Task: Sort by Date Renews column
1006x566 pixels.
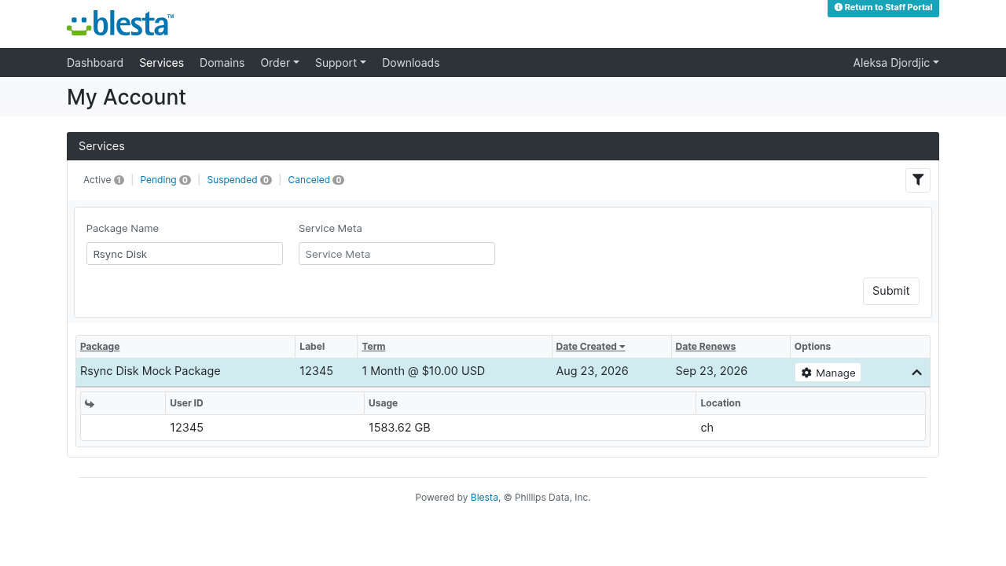Action: (x=706, y=347)
